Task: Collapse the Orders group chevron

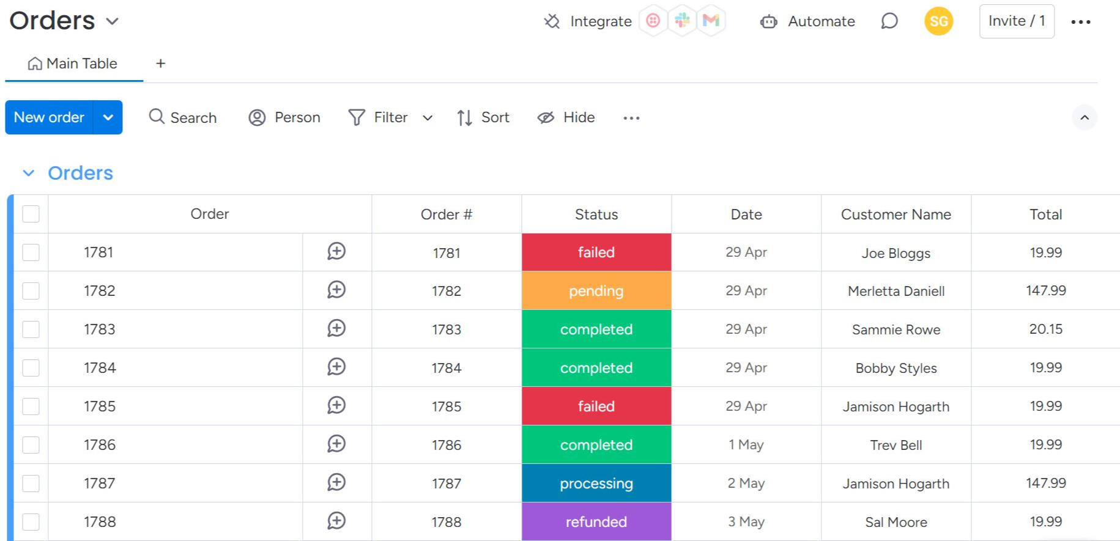Action: coord(28,174)
